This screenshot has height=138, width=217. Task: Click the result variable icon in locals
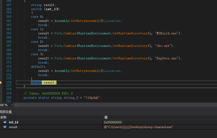tap(5, 127)
